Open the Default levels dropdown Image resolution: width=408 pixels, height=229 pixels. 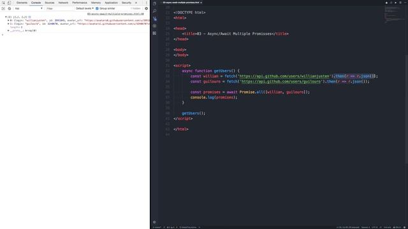(85, 8)
